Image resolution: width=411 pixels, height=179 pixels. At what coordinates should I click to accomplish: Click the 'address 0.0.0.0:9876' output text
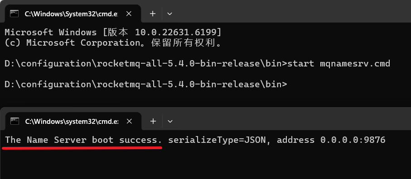(x=331, y=140)
